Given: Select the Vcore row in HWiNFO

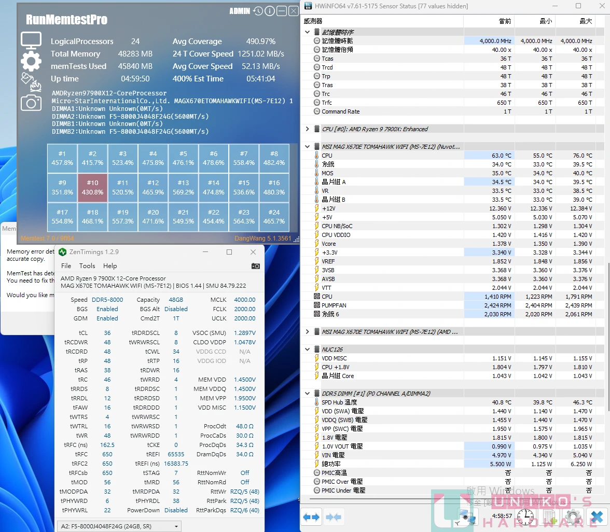Looking at the screenshot, I should pos(453,244).
